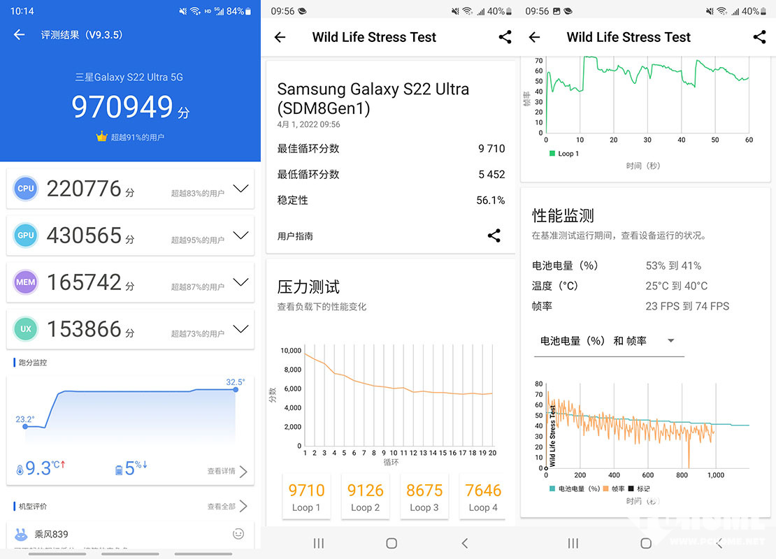Screen dimensions: 776x559
Task: Tap the 25°C 到 40°C temperature value
Action: (x=676, y=286)
